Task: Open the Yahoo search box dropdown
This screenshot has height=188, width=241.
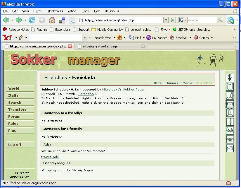Action: click(85, 37)
